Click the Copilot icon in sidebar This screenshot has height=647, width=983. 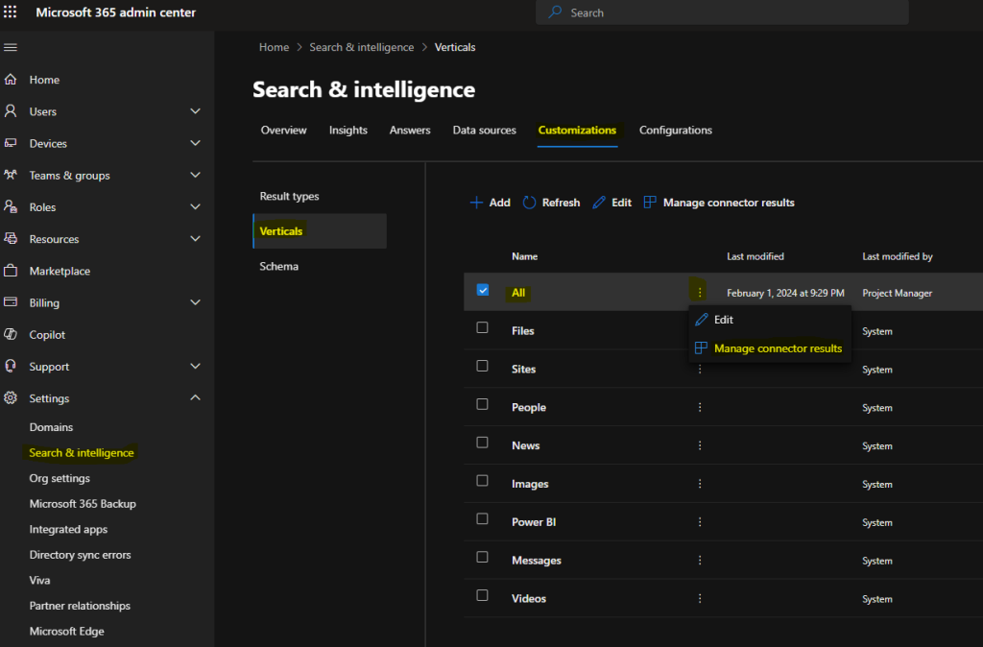11,334
